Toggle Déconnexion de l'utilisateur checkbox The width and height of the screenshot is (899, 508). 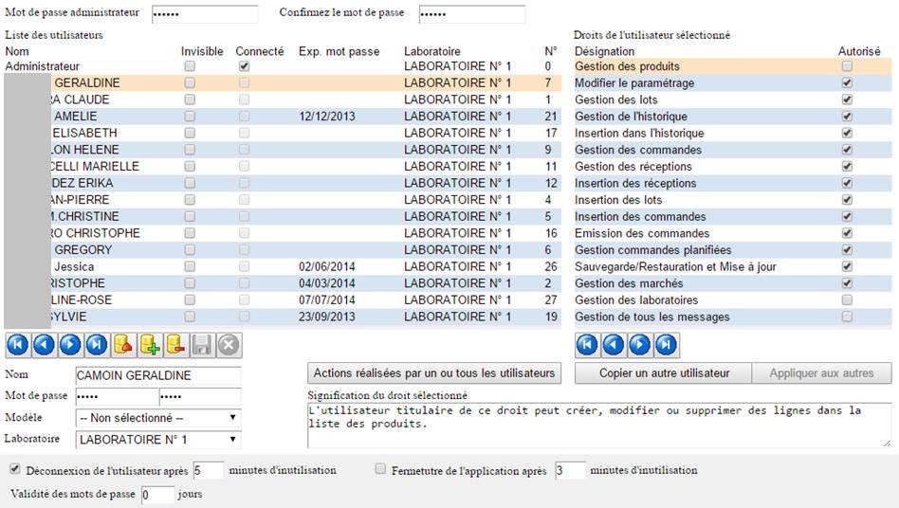coord(15,469)
